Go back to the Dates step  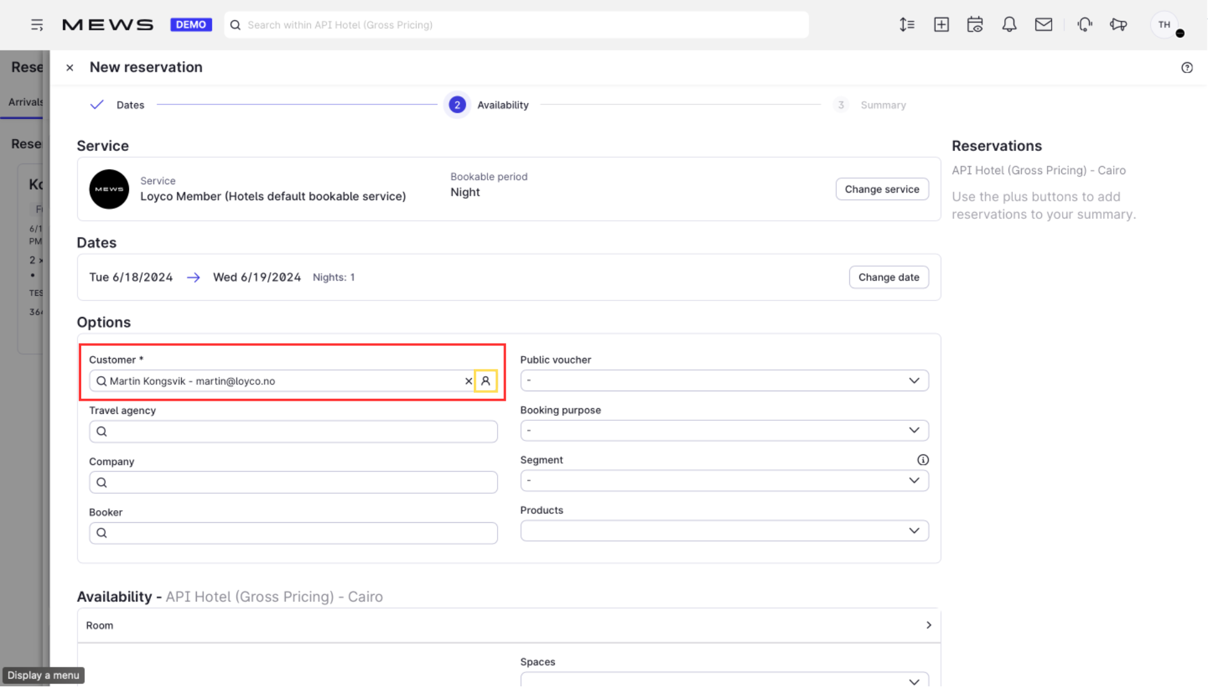point(118,105)
